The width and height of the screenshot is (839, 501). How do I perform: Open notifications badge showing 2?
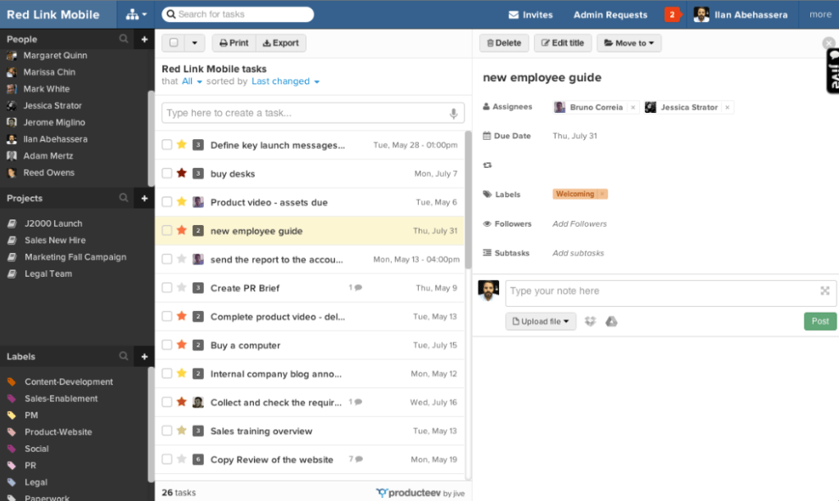coord(672,15)
